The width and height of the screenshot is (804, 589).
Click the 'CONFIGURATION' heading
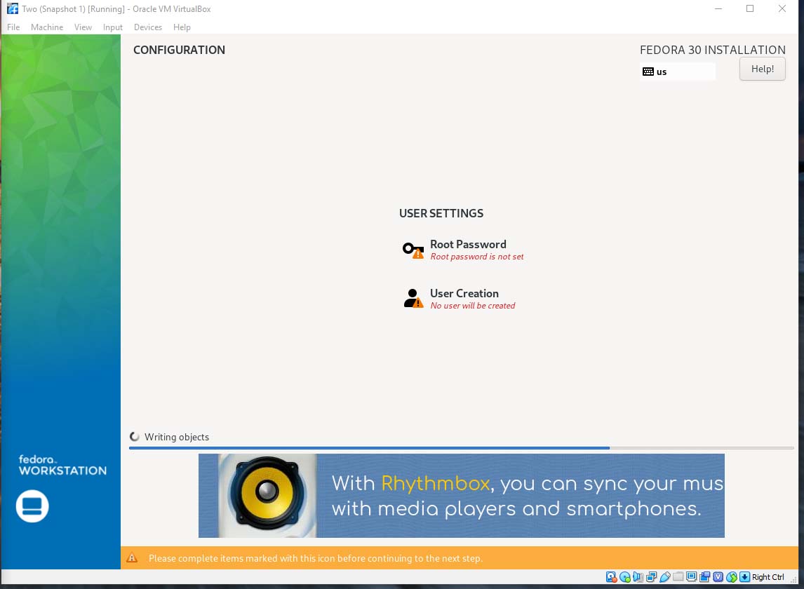pyautogui.click(x=179, y=50)
